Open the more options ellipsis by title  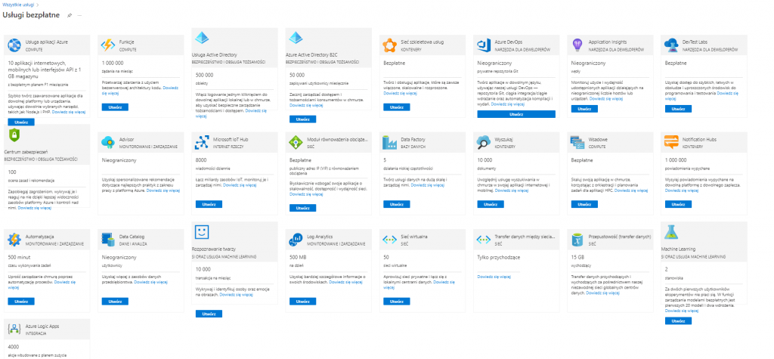[79, 15]
